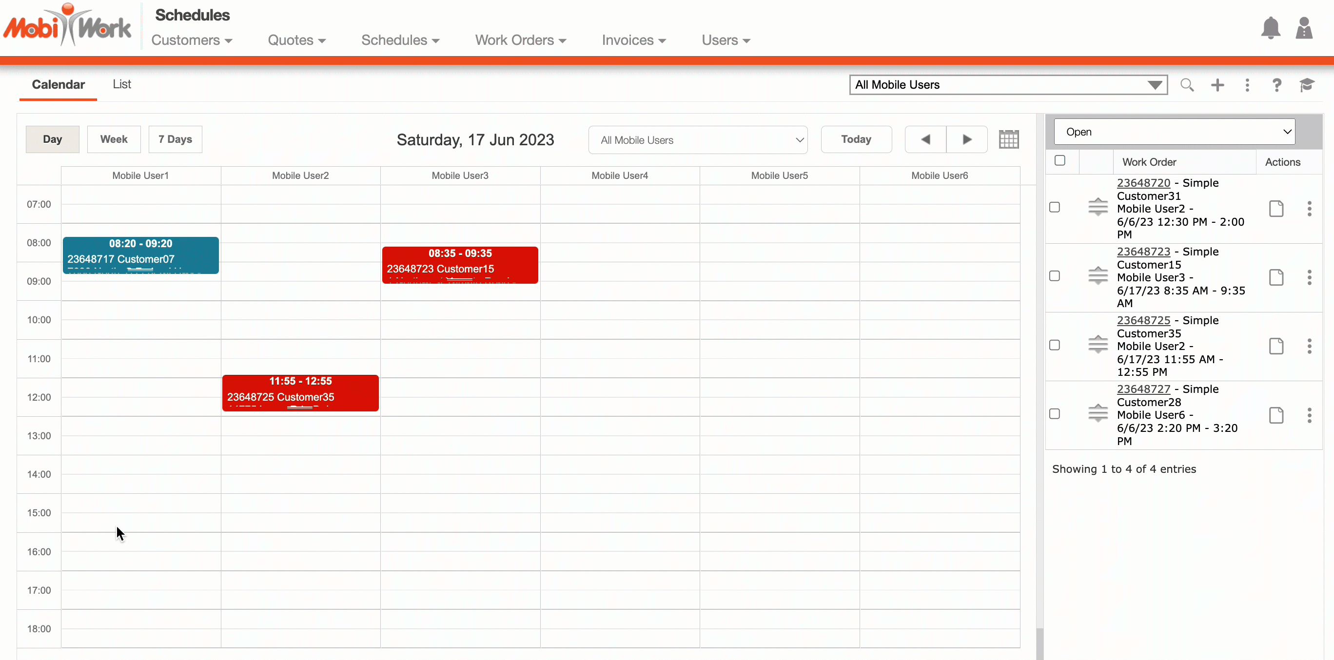Click the Today button
The height and width of the screenshot is (660, 1334).
point(856,139)
